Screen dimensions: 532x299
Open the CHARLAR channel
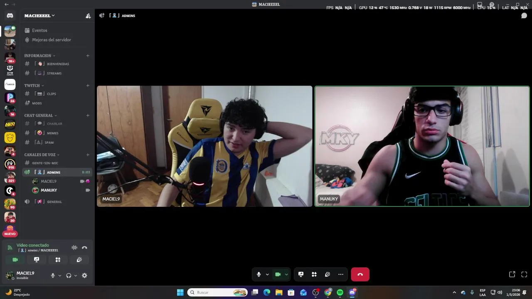click(57, 124)
